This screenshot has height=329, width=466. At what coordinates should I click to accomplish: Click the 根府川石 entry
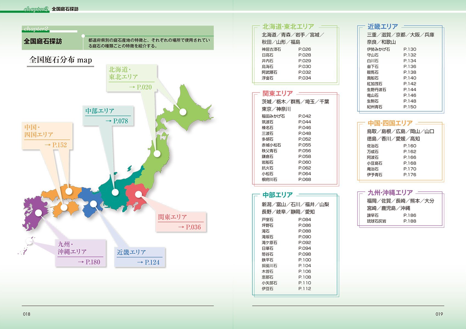286,180
